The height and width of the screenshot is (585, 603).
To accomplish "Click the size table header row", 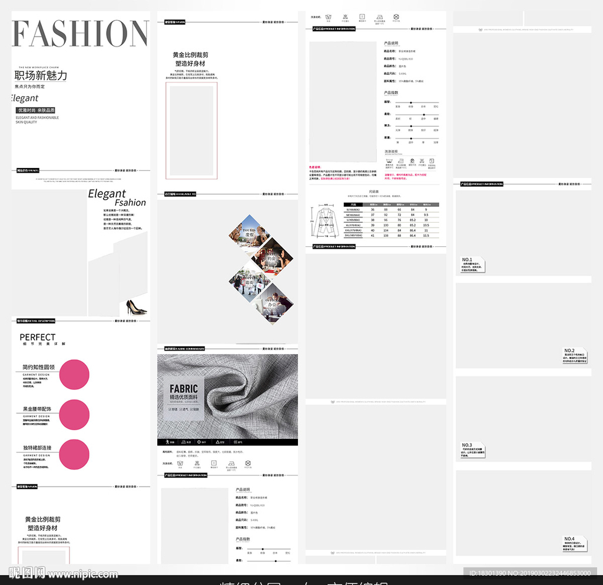I will [x=392, y=204].
